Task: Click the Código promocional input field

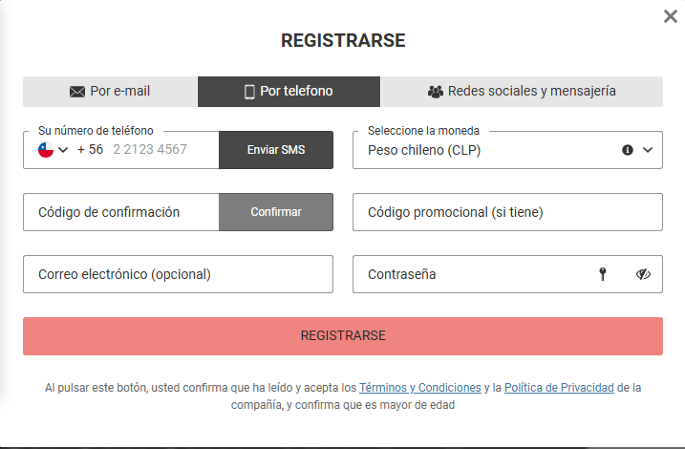Action: (507, 212)
